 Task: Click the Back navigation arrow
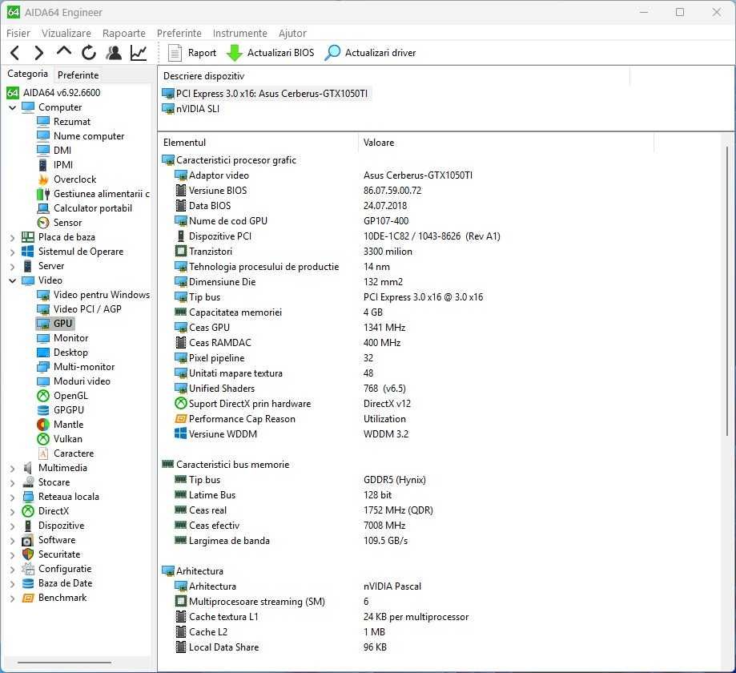(14, 53)
